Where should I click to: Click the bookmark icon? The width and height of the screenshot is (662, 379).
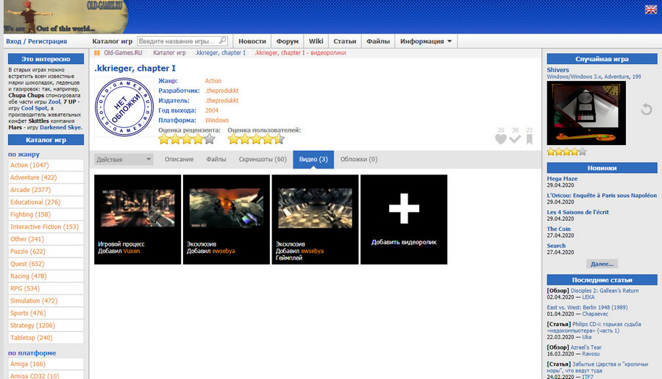(x=529, y=139)
